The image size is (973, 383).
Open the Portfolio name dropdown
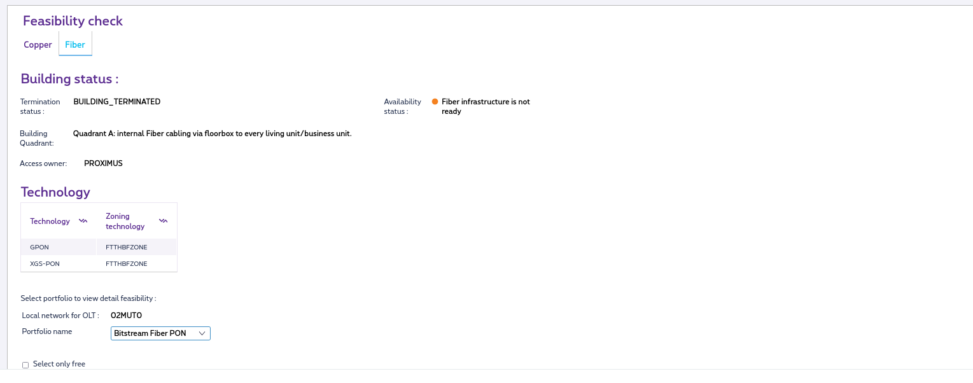tap(160, 333)
